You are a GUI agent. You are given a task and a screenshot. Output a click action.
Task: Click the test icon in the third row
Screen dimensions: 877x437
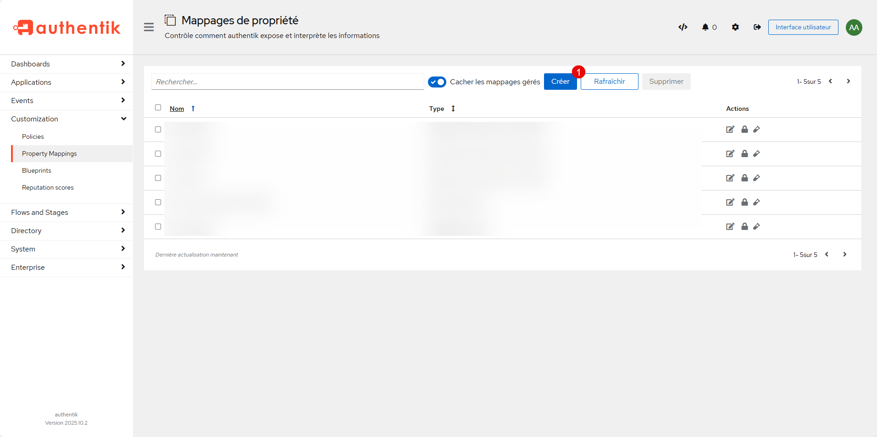pos(757,178)
